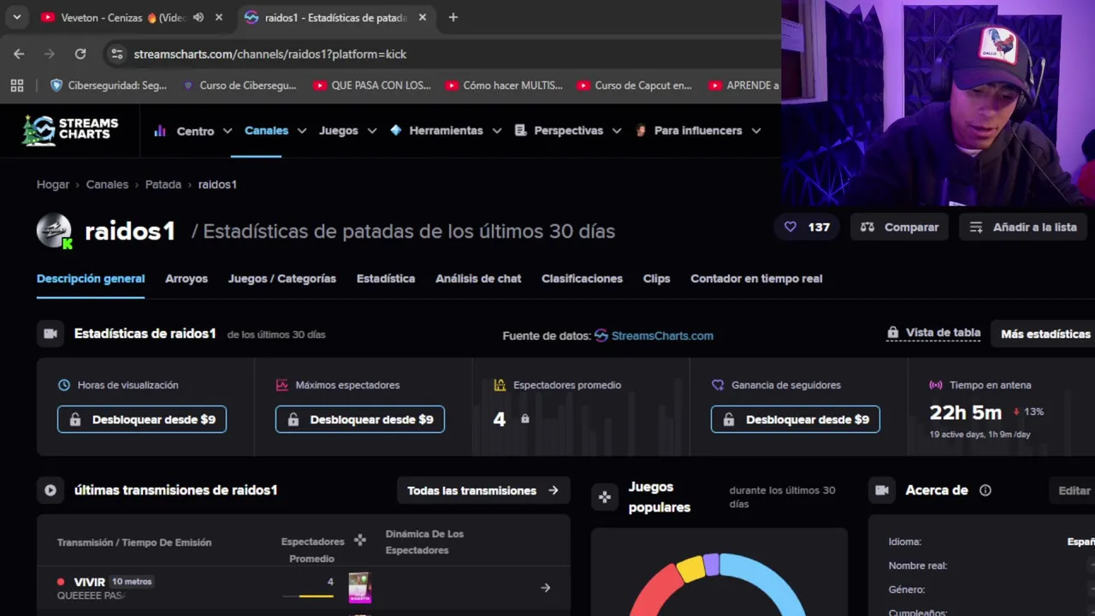Viewport: 1095px width, 616px height.
Task: Go to Canales breadcrumb
Action: 107,184
